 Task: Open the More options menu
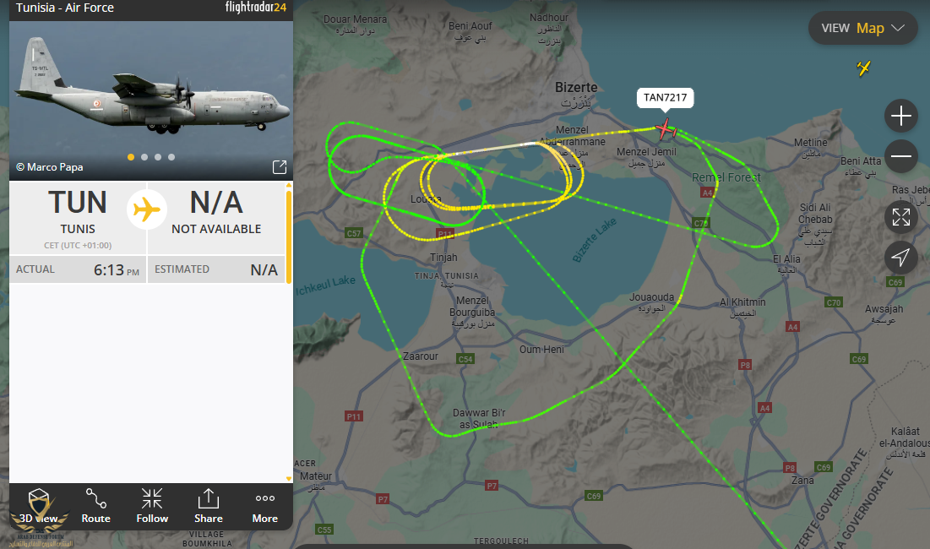point(265,506)
